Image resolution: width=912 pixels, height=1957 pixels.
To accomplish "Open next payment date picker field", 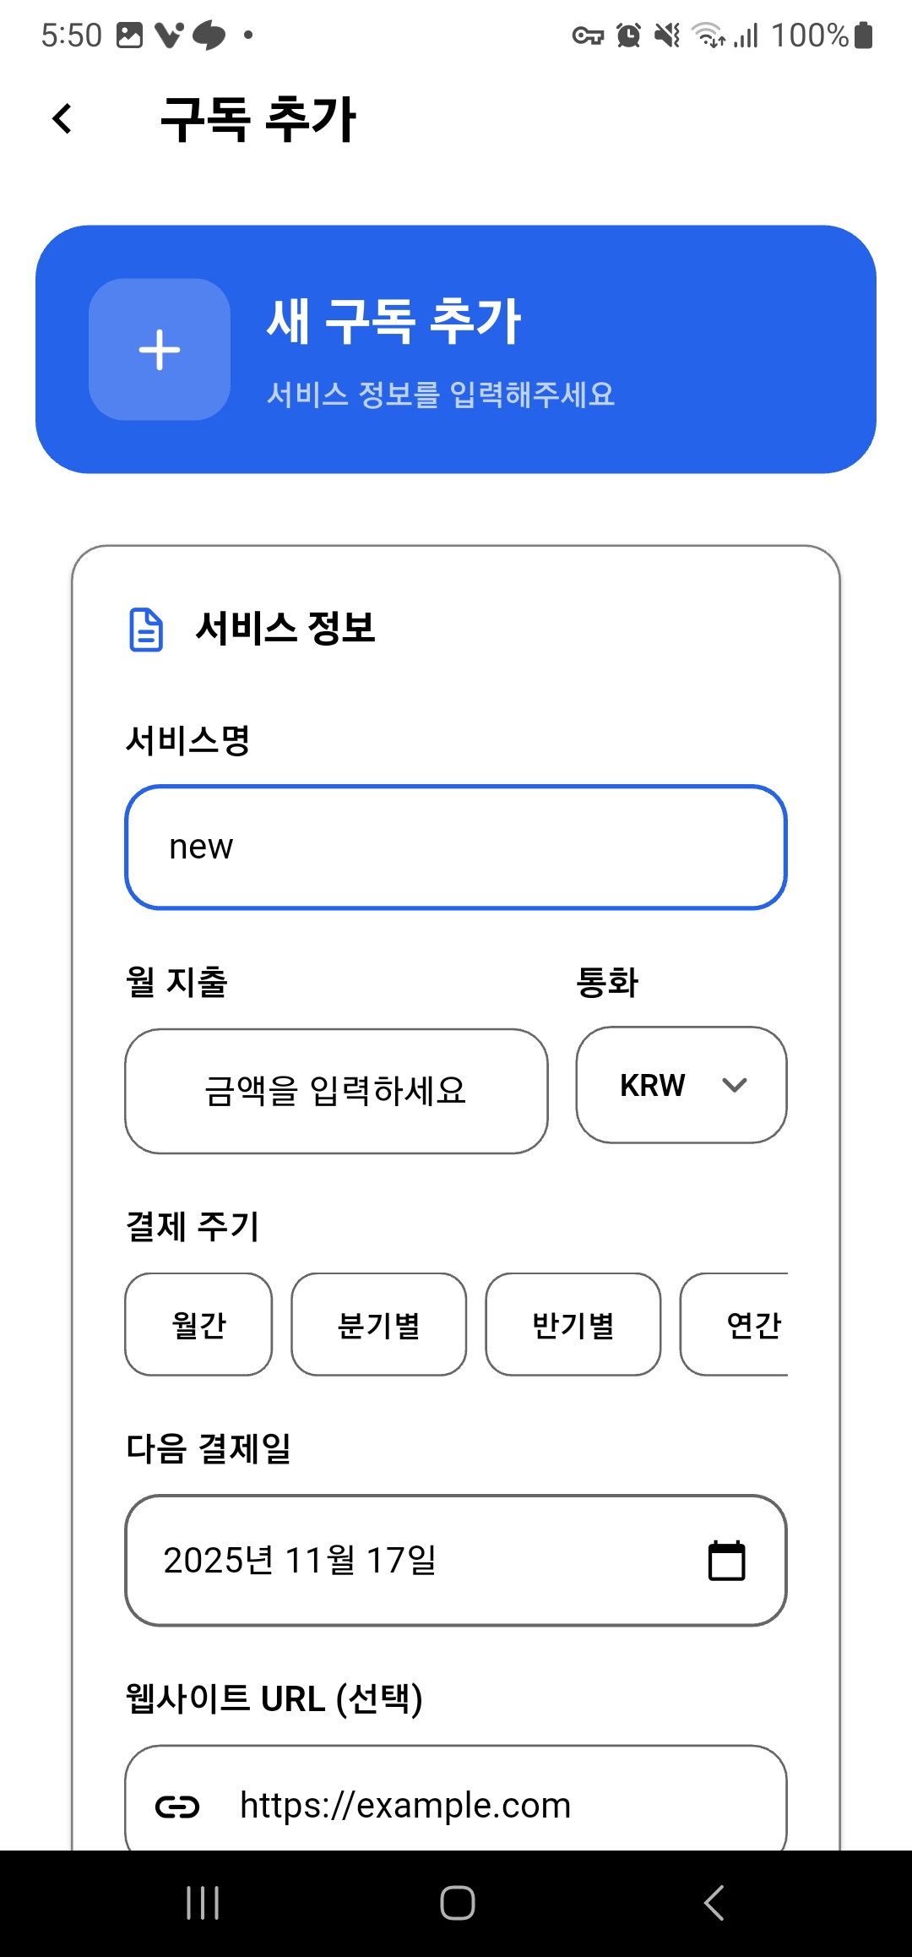I will 422,1561.
